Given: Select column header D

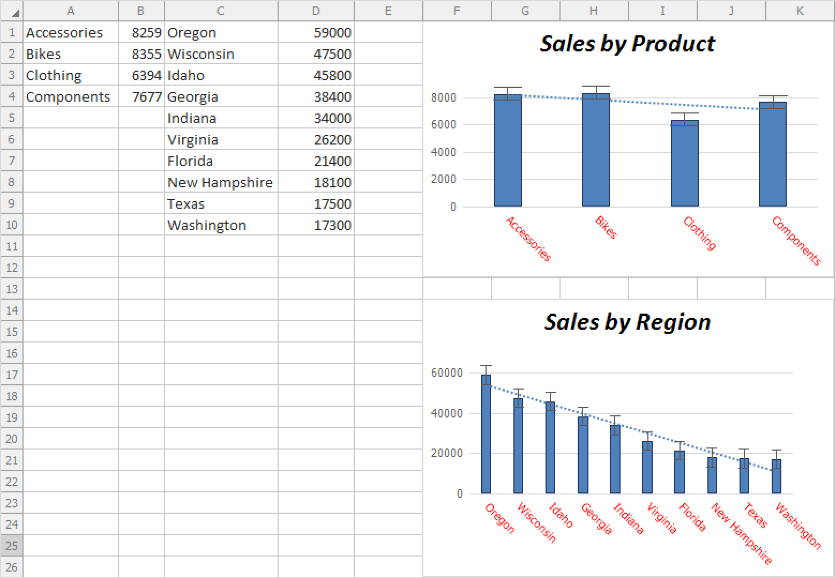Looking at the screenshot, I should 316,11.
